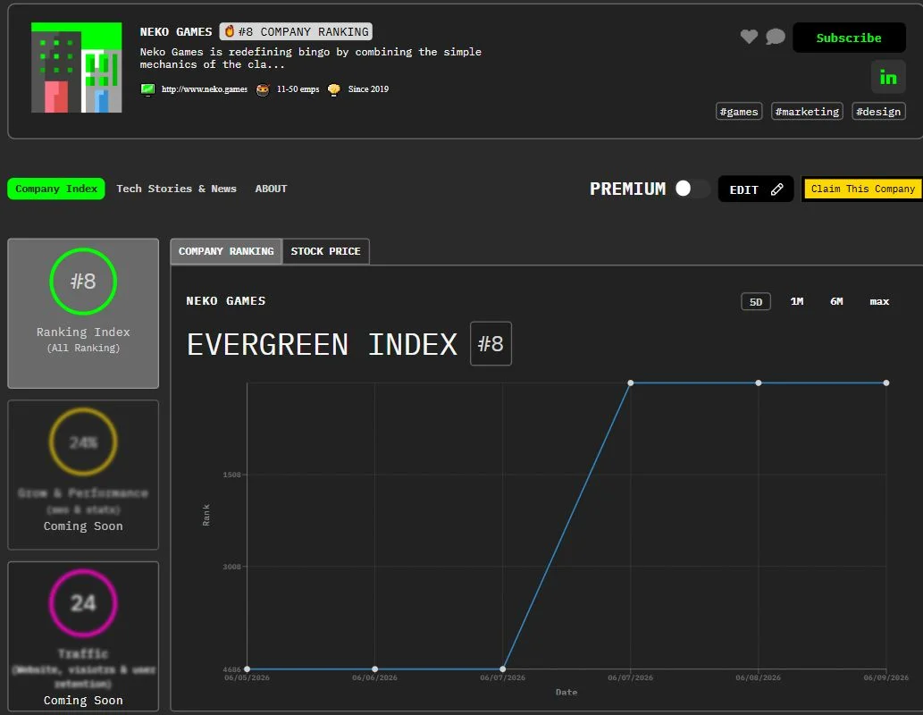
Task: Open the neko.games website link
Action: pyautogui.click(x=205, y=89)
